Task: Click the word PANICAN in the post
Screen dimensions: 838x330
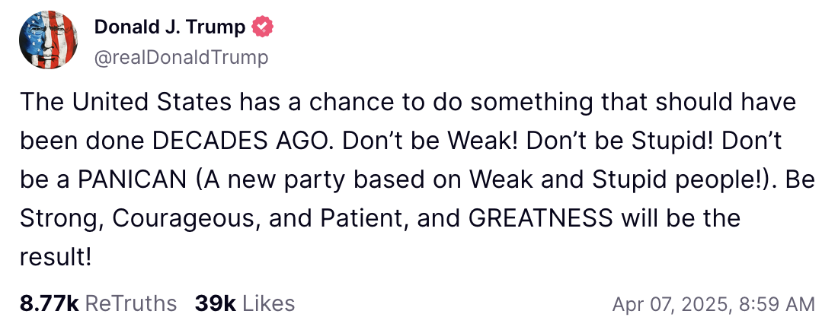Action: coord(132,181)
